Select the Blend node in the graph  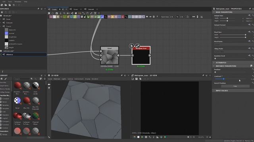coord(110,55)
